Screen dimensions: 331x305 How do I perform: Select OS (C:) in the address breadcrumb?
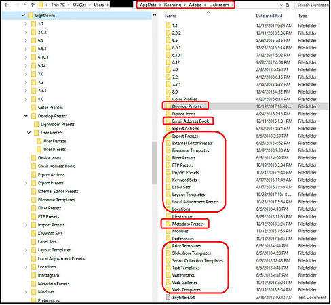pos(79,5)
